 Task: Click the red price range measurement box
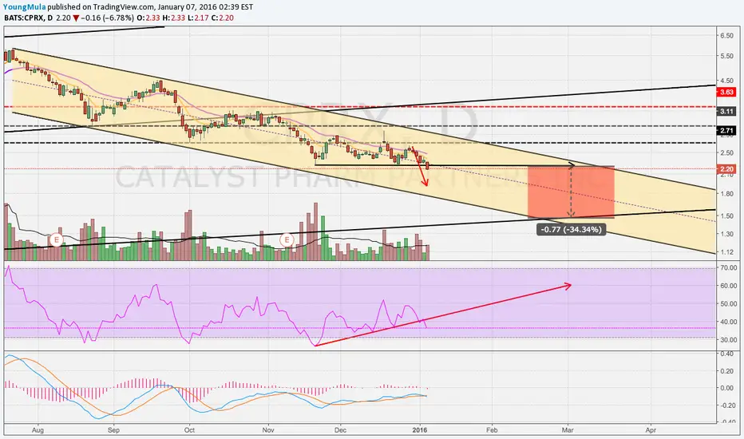coord(572,192)
